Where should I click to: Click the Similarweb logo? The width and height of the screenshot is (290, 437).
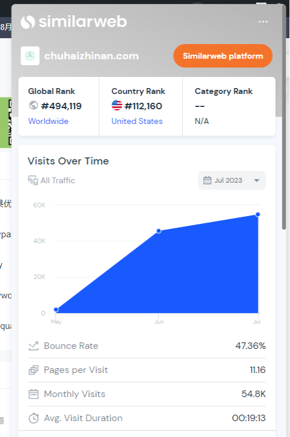(x=74, y=22)
